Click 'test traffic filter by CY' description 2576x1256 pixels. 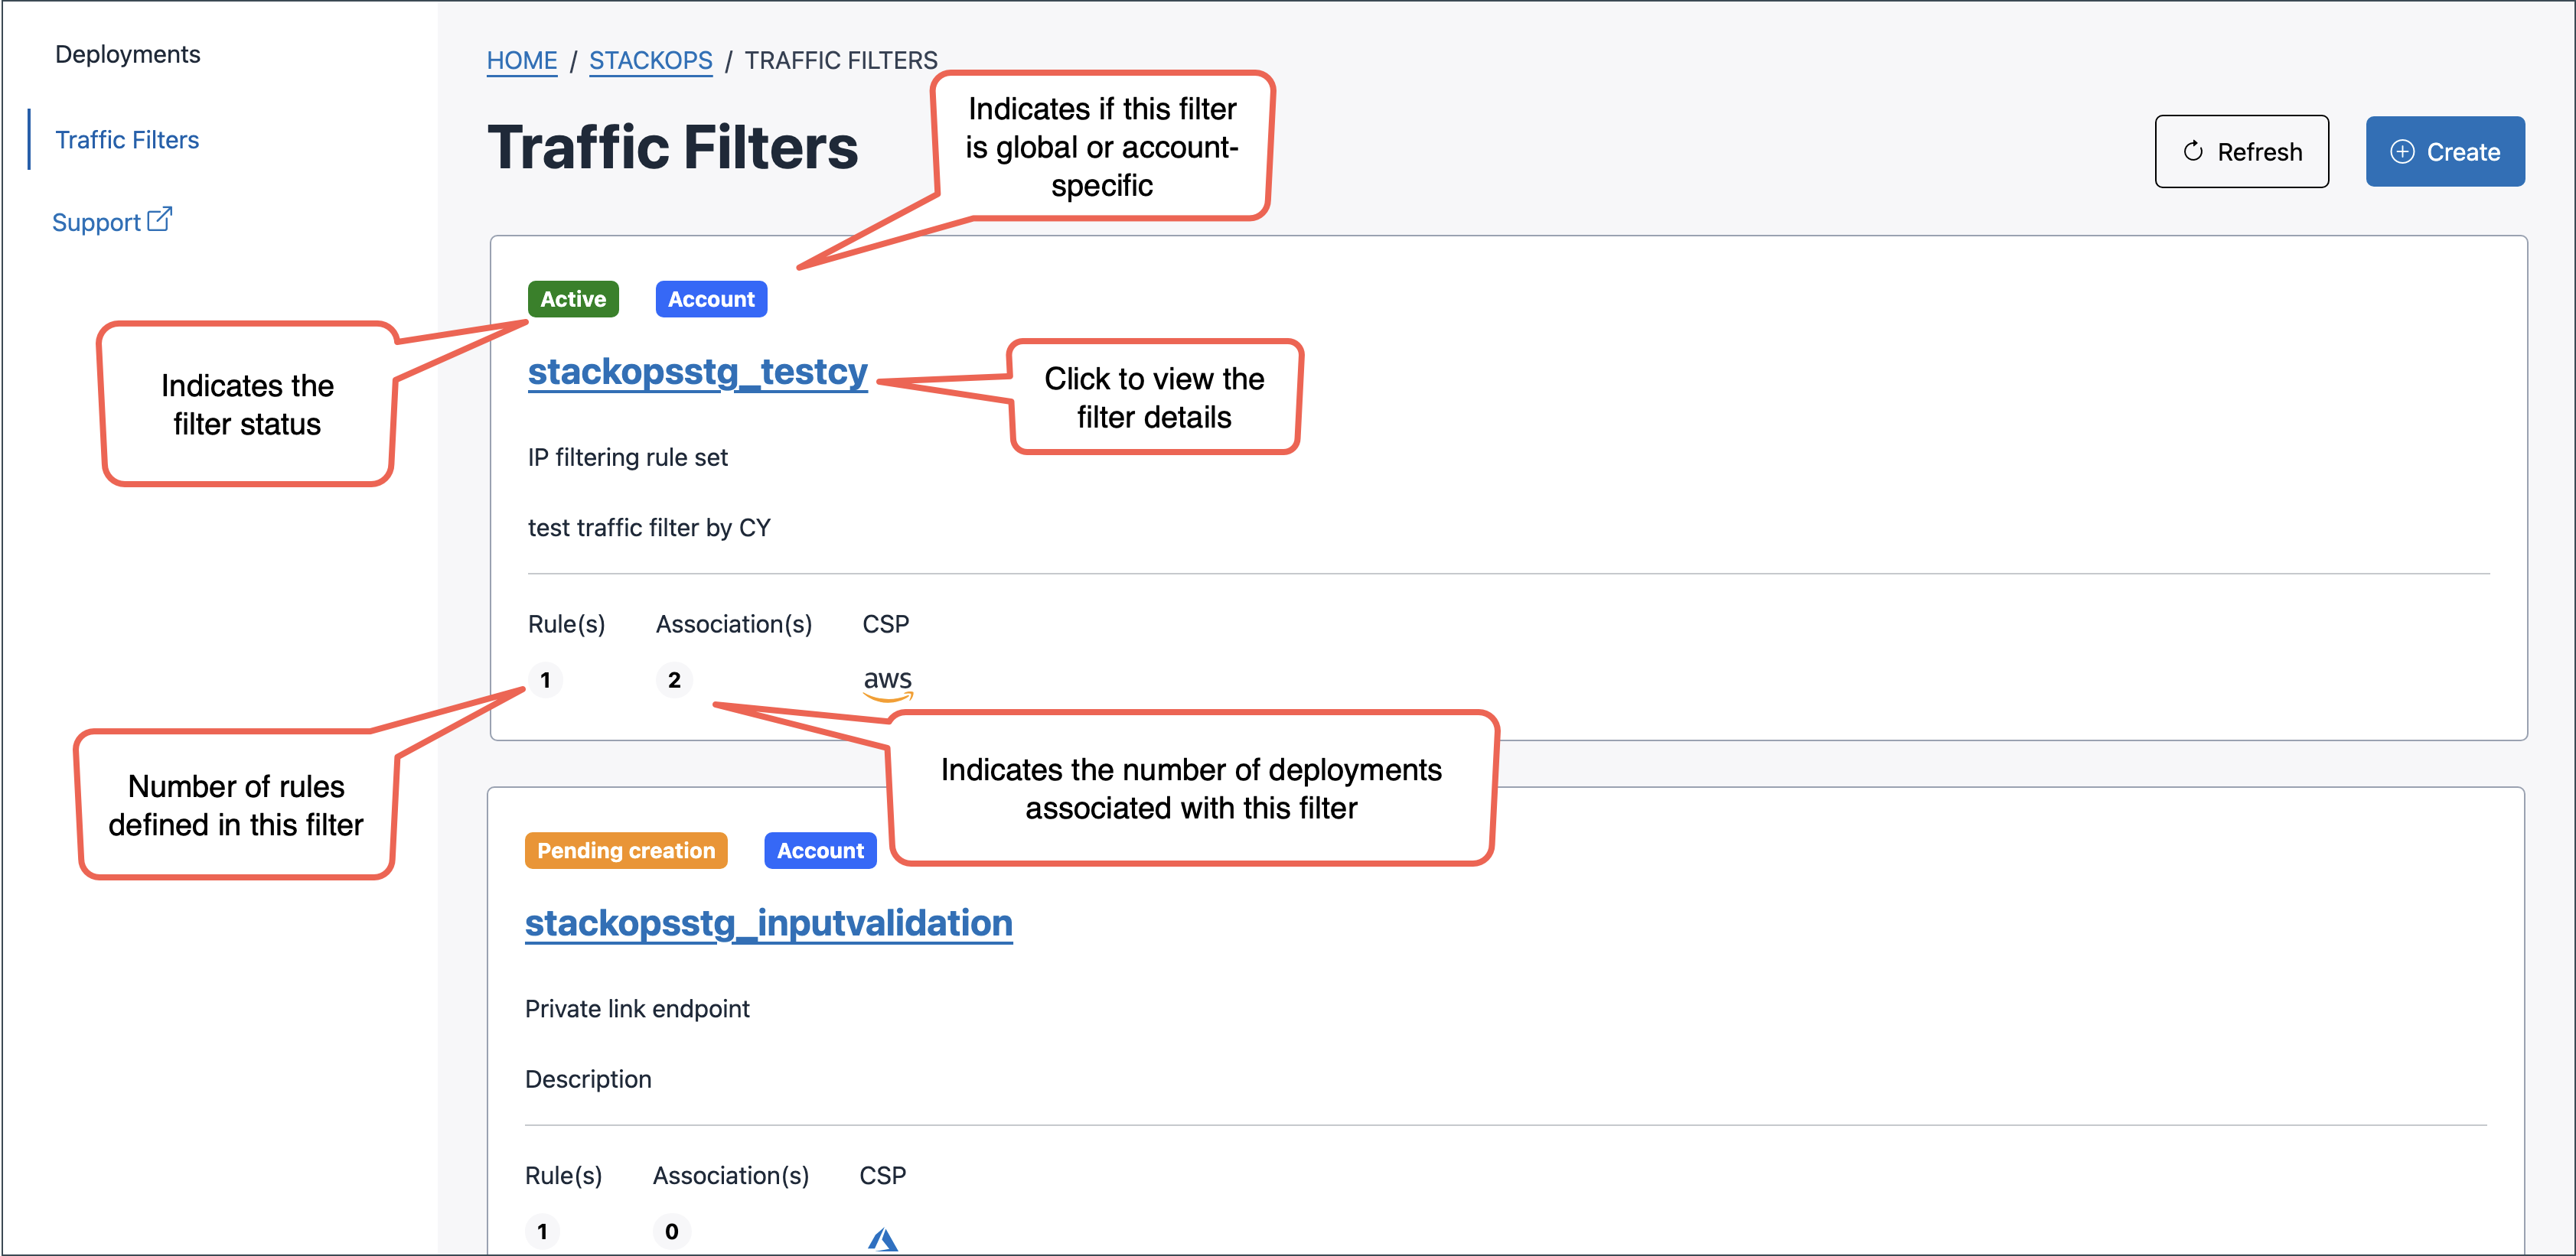click(x=649, y=528)
